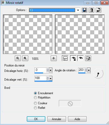Randomize parameters with the dice icon
109x125 pixels.
tap(88, 58)
